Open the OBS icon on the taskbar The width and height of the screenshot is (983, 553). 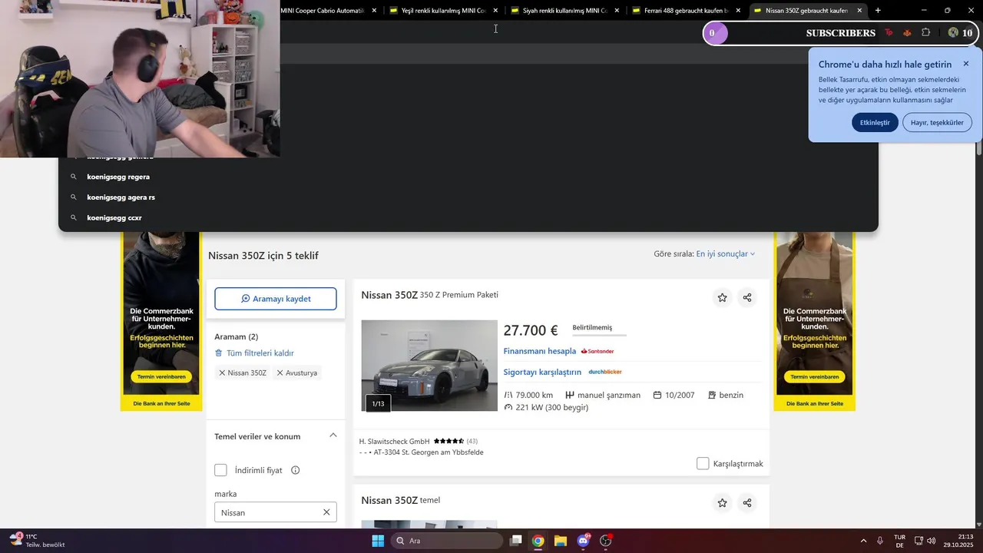pos(606,541)
